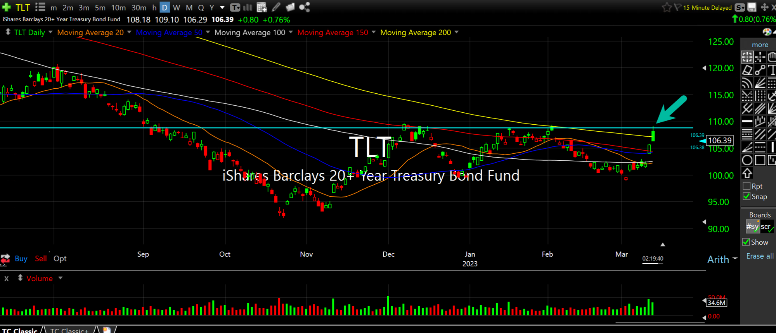
Task: Click the add indicator table-plus icon
Action: pyautogui.click(x=262, y=7)
